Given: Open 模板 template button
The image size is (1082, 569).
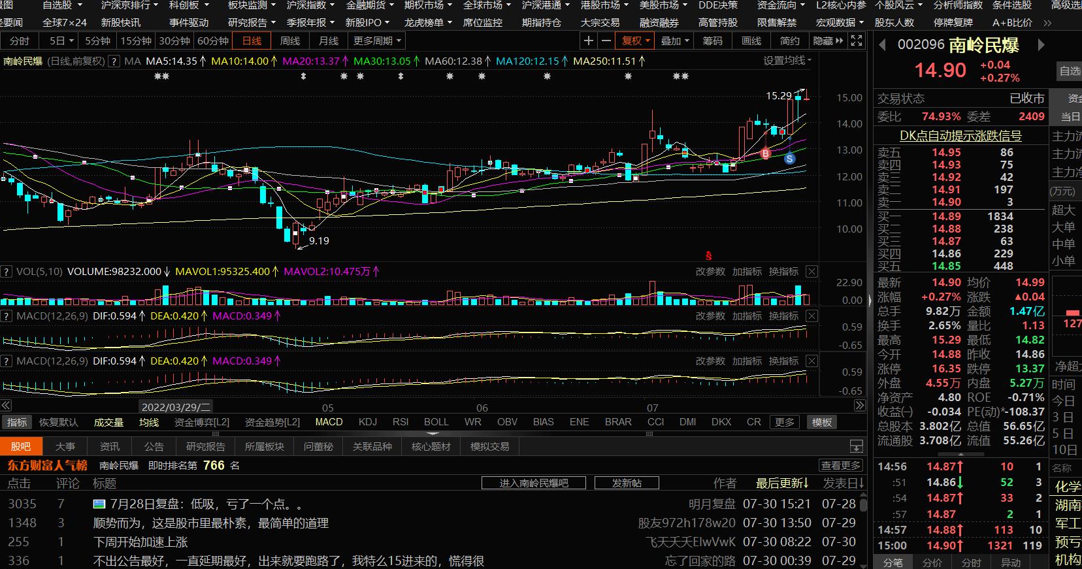Looking at the screenshot, I should (x=822, y=423).
